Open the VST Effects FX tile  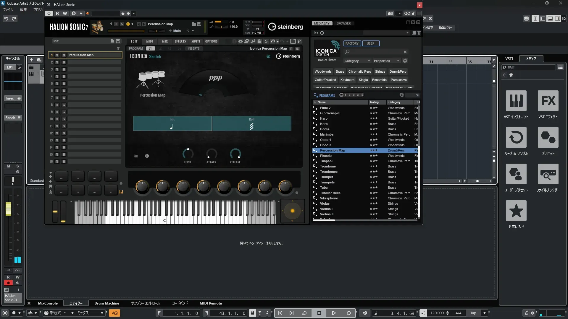pos(548,101)
